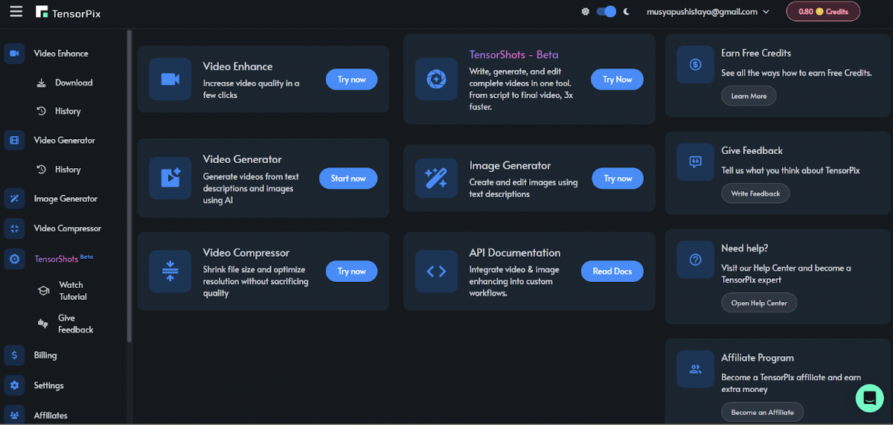Click the Billing dollar icon
Viewport: 893px width, 427px height.
[14, 356]
